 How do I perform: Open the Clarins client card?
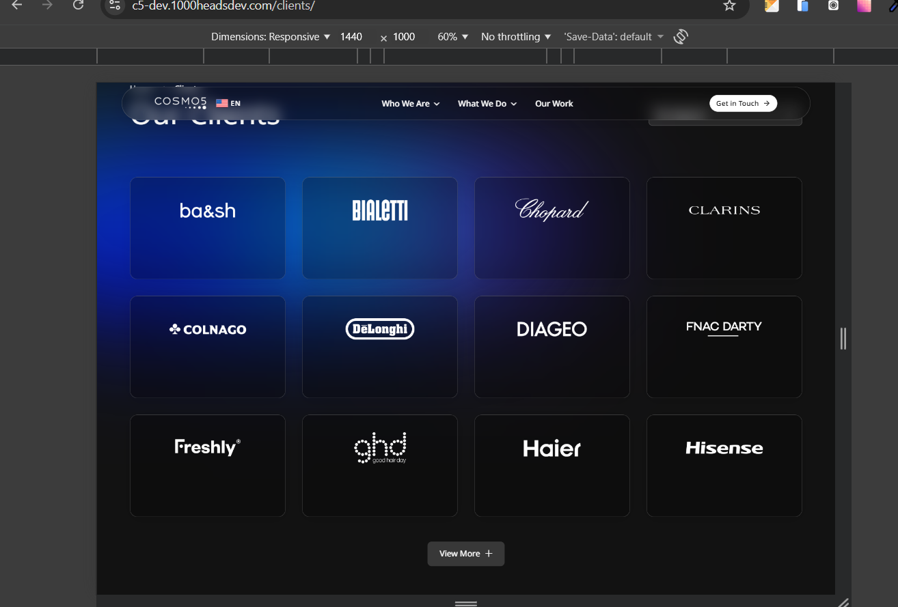click(x=724, y=228)
